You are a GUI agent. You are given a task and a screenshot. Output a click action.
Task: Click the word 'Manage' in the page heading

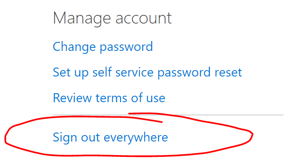tap(82, 19)
